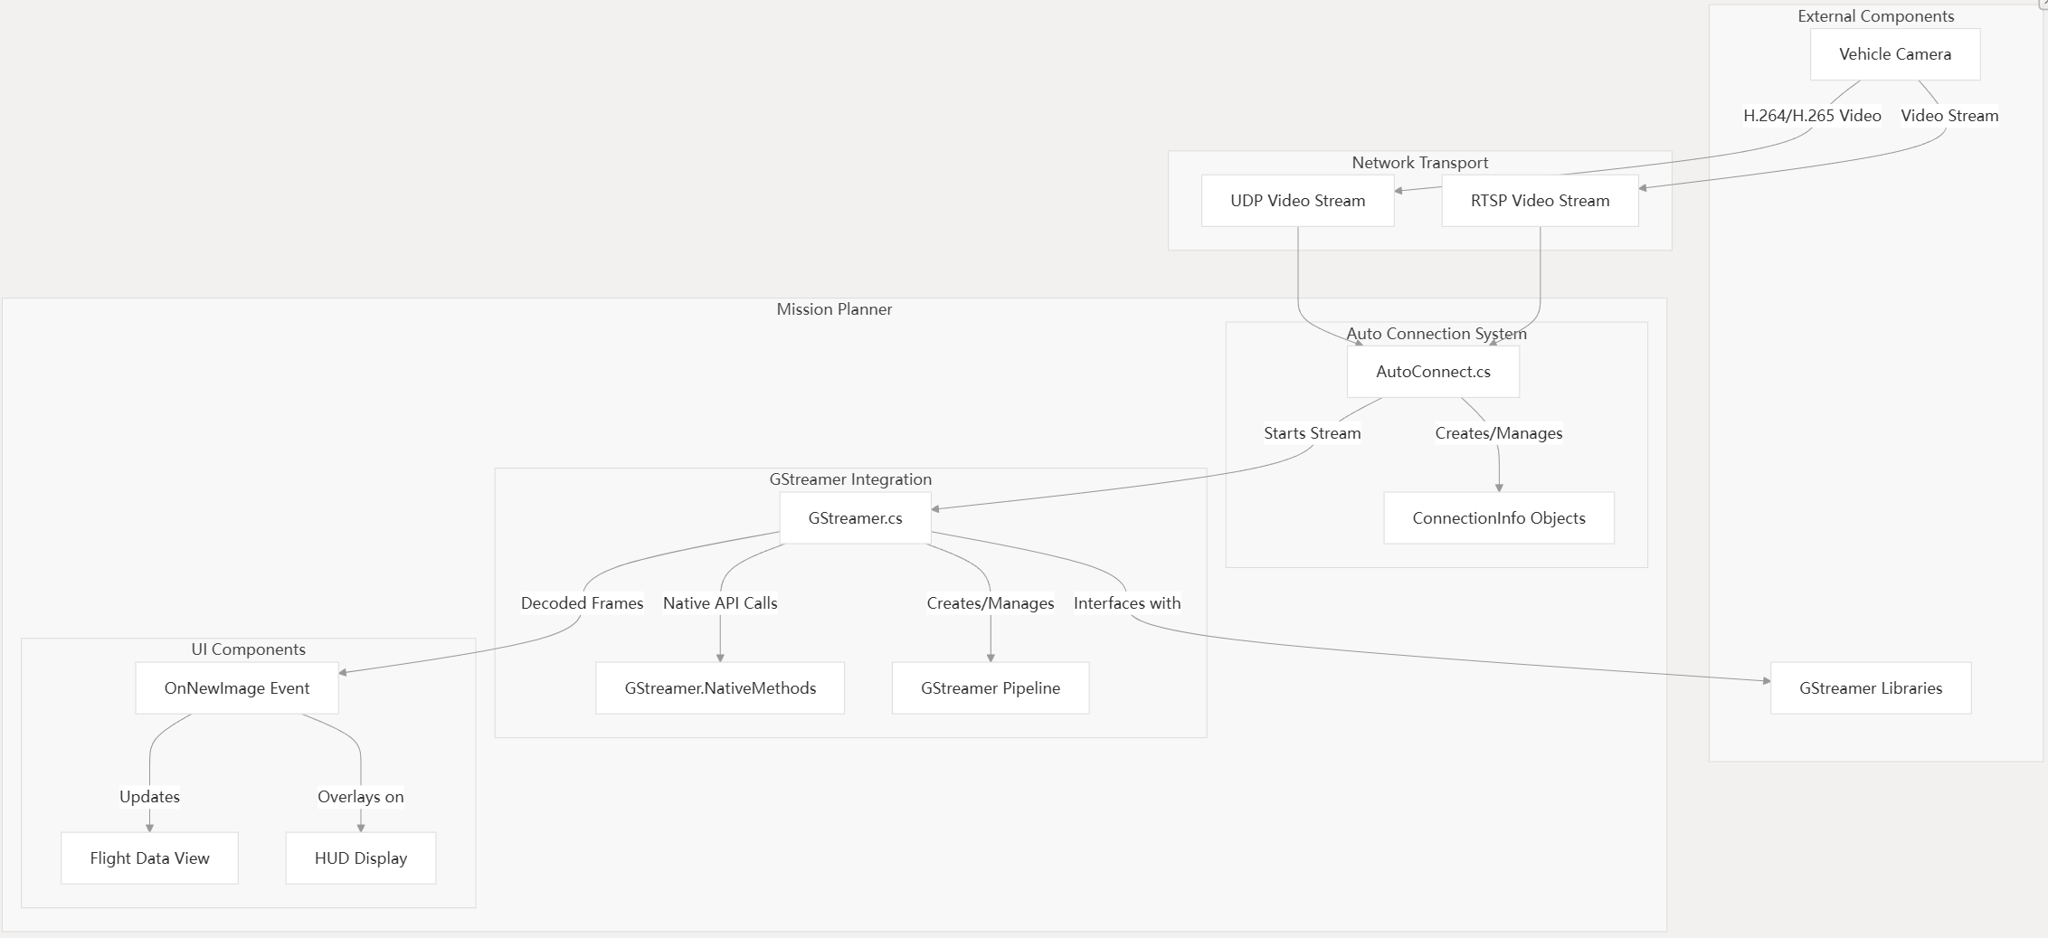This screenshot has height=938, width=2048.
Task: Click the Overlays on edge label
Action: point(360,797)
